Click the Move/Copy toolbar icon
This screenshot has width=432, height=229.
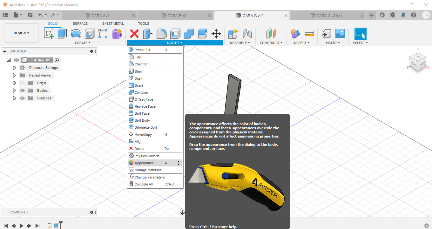[216, 33]
